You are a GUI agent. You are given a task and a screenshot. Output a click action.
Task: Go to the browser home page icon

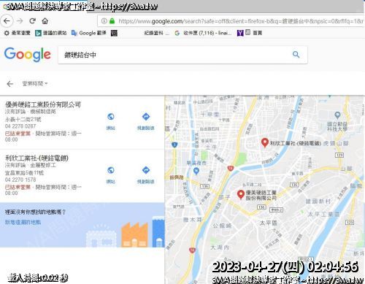click(x=45, y=21)
